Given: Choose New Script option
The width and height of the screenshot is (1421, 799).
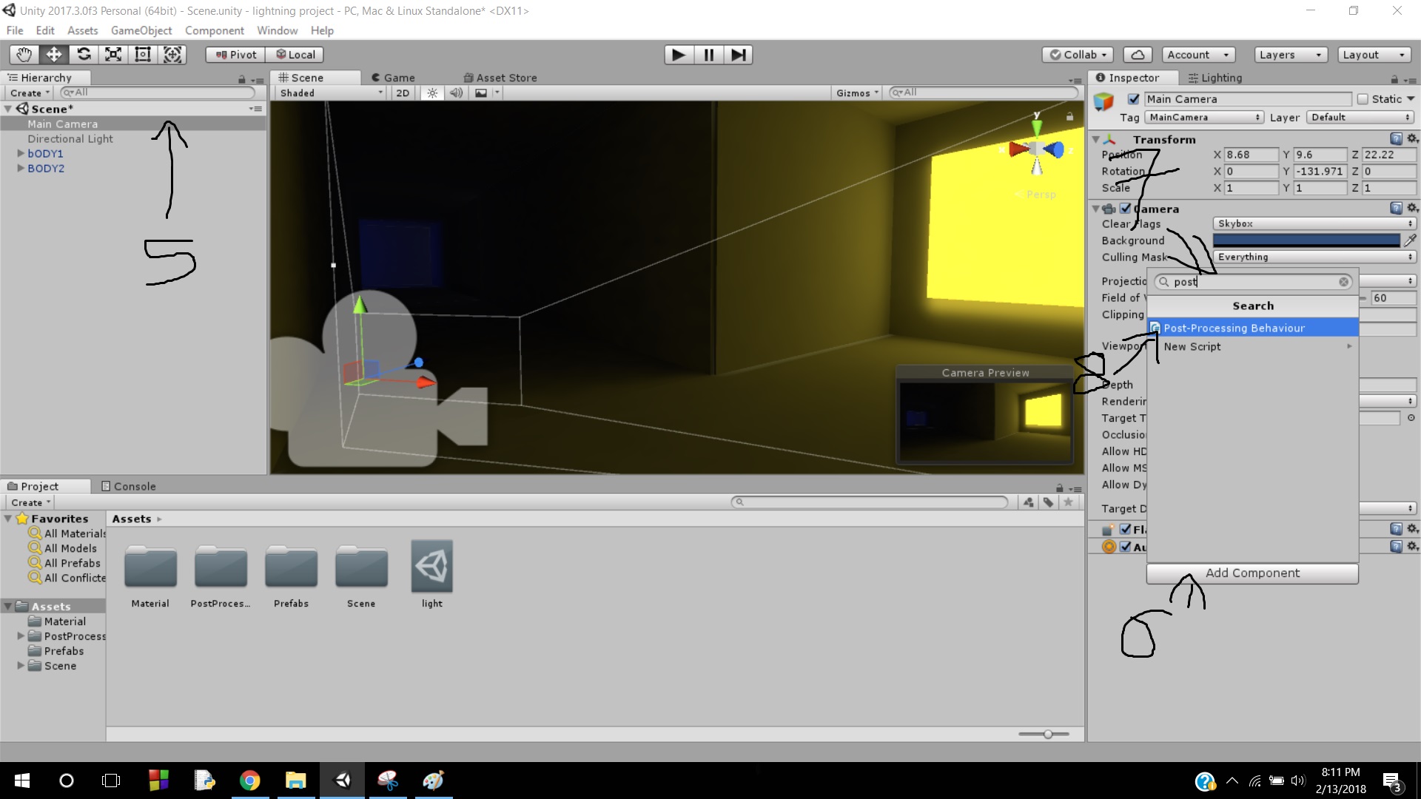Looking at the screenshot, I should (x=1253, y=346).
